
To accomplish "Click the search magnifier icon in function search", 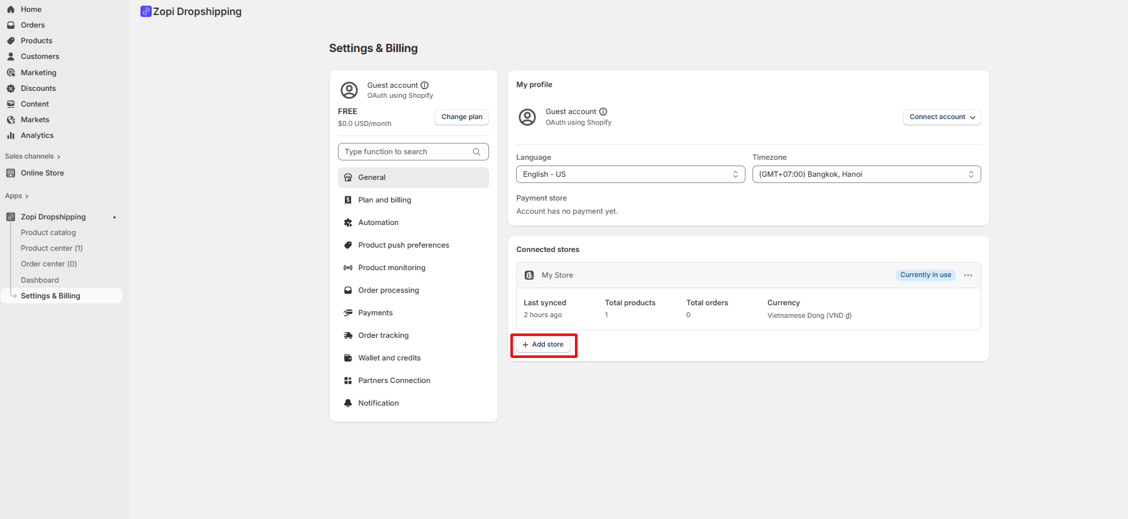I will pyautogui.click(x=477, y=152).
